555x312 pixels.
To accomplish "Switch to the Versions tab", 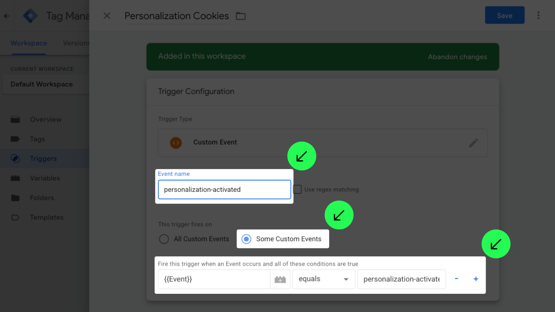I will tap(77, 43).
